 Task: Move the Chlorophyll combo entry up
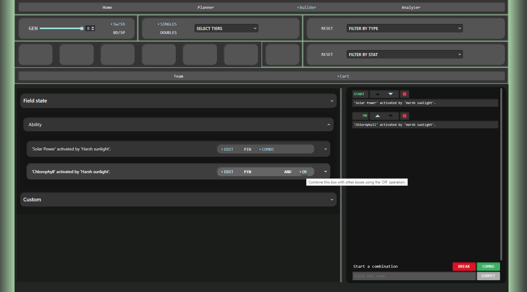pos(377,116)
